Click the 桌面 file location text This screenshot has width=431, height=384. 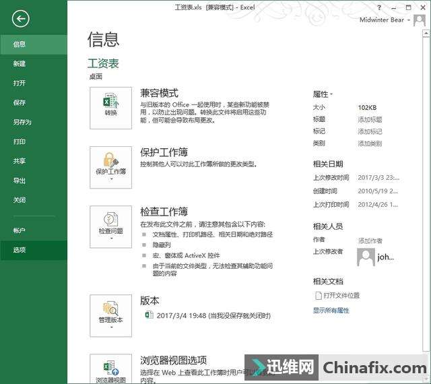tap(96, 77)
